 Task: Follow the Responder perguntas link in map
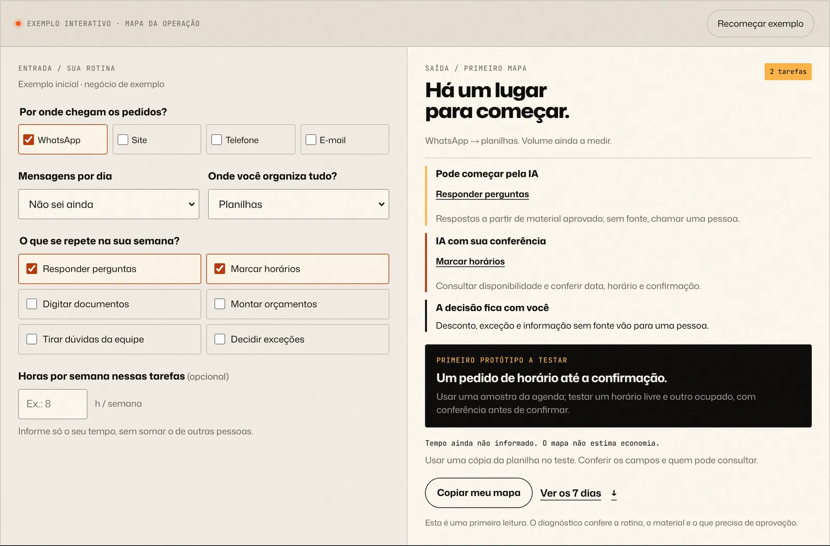pyautogui.click(x=482, y=194)
